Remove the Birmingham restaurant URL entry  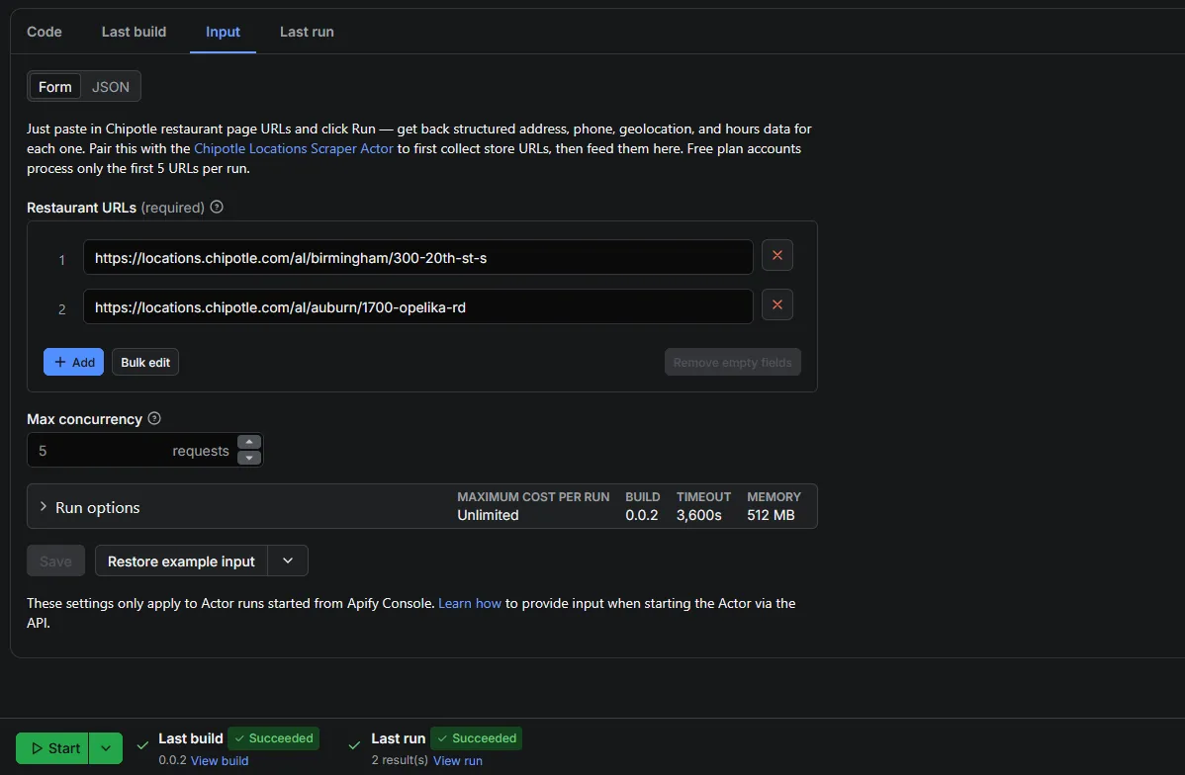click(x=776, y=255)
